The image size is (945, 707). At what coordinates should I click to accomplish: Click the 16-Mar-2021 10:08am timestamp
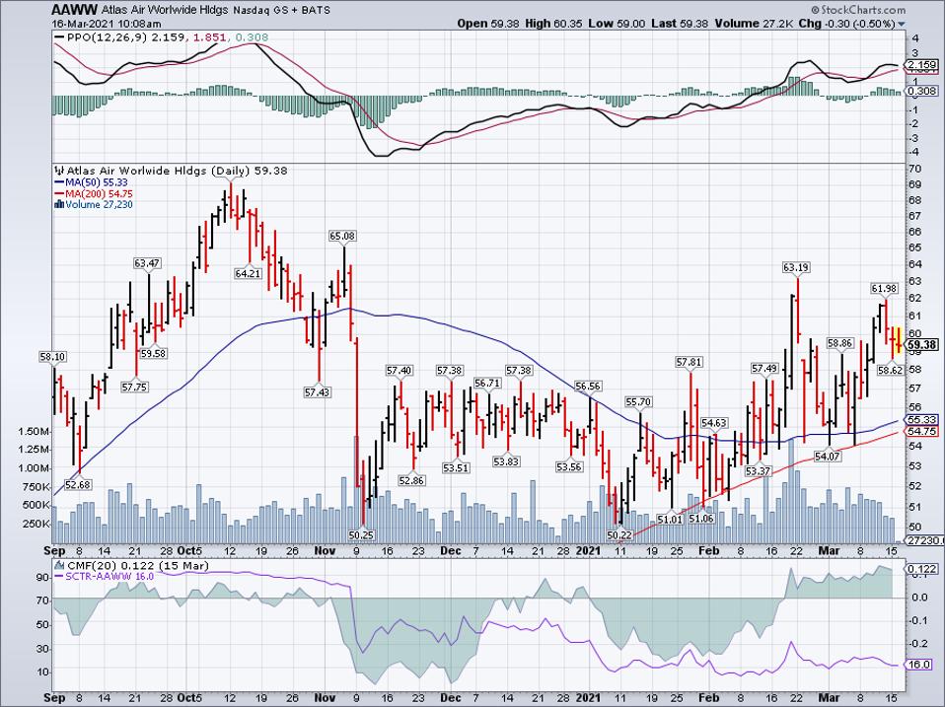pos(107,24)
